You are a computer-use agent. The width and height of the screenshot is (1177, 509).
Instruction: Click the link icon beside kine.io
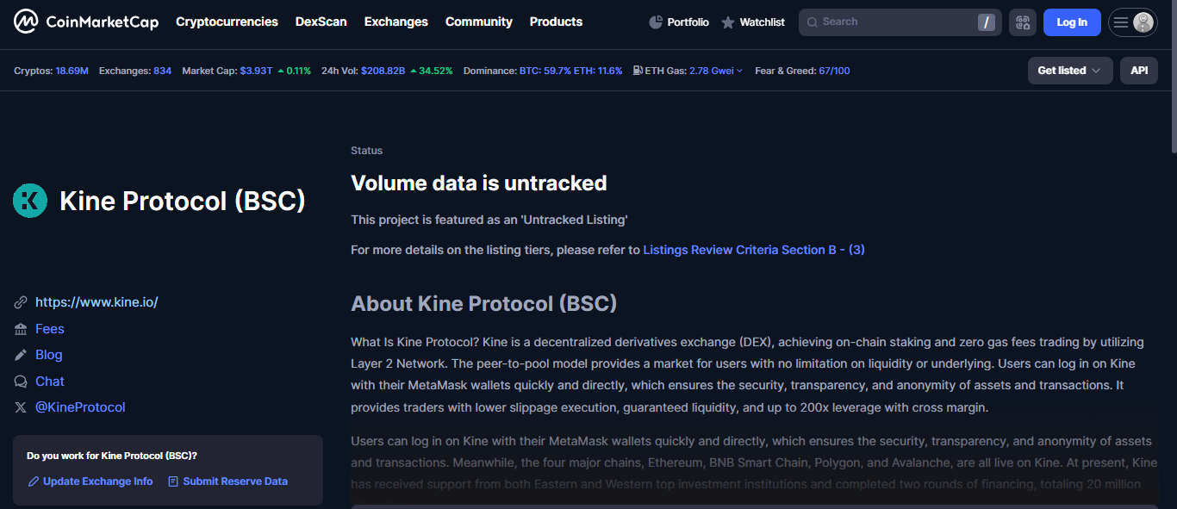pyautogui.click(x=21, y=302)
